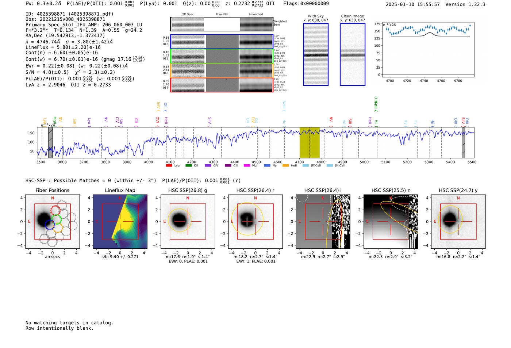Click the timestamp 2025-01-10 15:55:57

pos(413,5)
